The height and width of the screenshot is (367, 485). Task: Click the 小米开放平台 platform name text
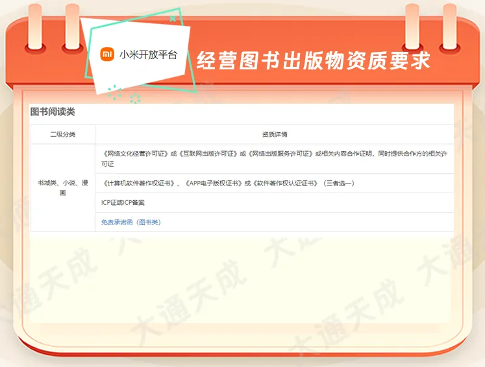147,55
